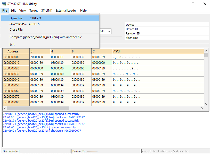This screenshot has height=154, width=211.
Task: Choose Exit from File menu
Action: tap(50, 44)
